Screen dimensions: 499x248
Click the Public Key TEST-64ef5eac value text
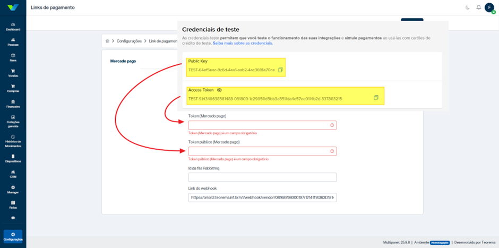click(231, 70)
